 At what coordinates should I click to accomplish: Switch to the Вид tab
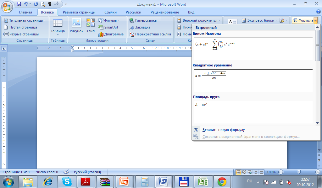(x=191, y=12)
